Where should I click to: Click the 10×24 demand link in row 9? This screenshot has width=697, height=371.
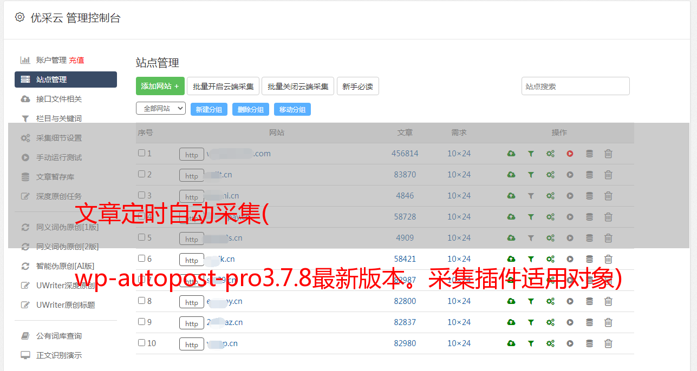[x=459, y=322]
